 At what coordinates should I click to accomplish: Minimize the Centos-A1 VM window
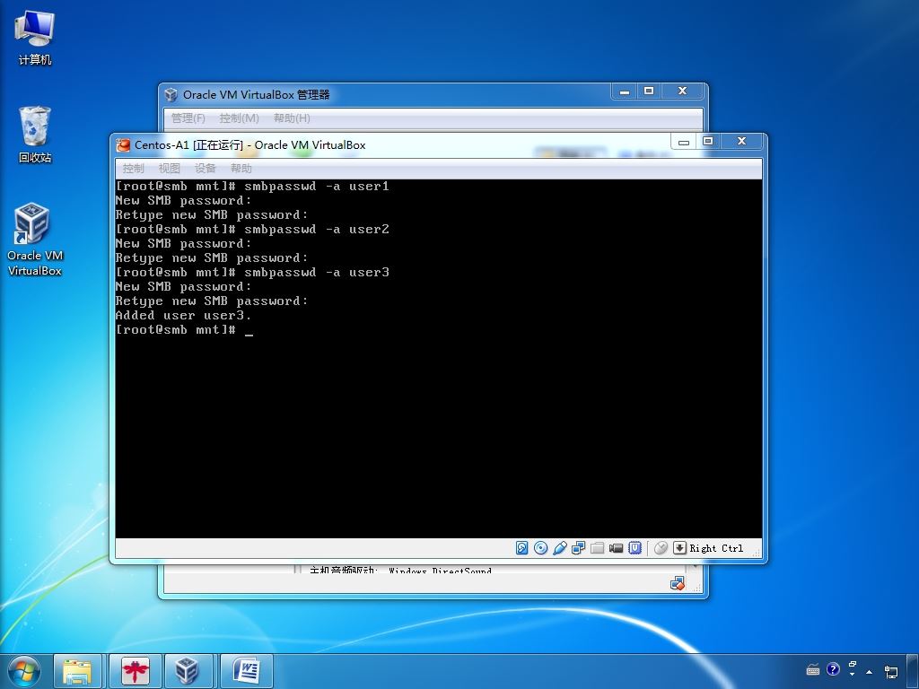click(x=683, y=142)
